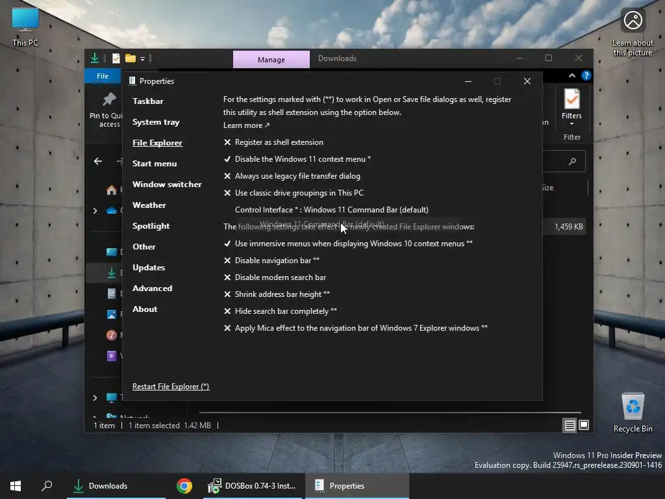Click the 1,459 KB size cell
Screen dimensions: 665x499
[x=569, y=227]
